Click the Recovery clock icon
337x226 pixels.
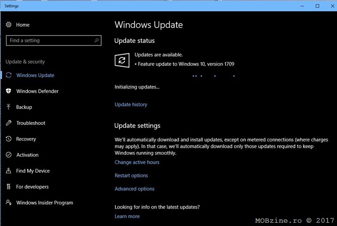click(x=8, y=139)
